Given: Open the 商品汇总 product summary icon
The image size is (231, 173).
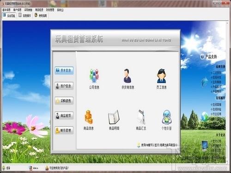Looking at the screenshot, I should [141, 117].
